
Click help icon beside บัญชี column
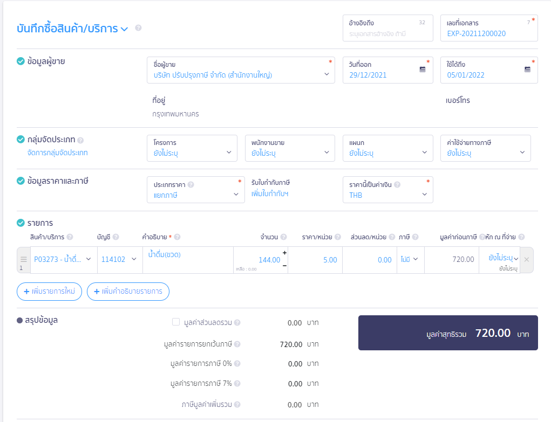[x=115, y=237]
